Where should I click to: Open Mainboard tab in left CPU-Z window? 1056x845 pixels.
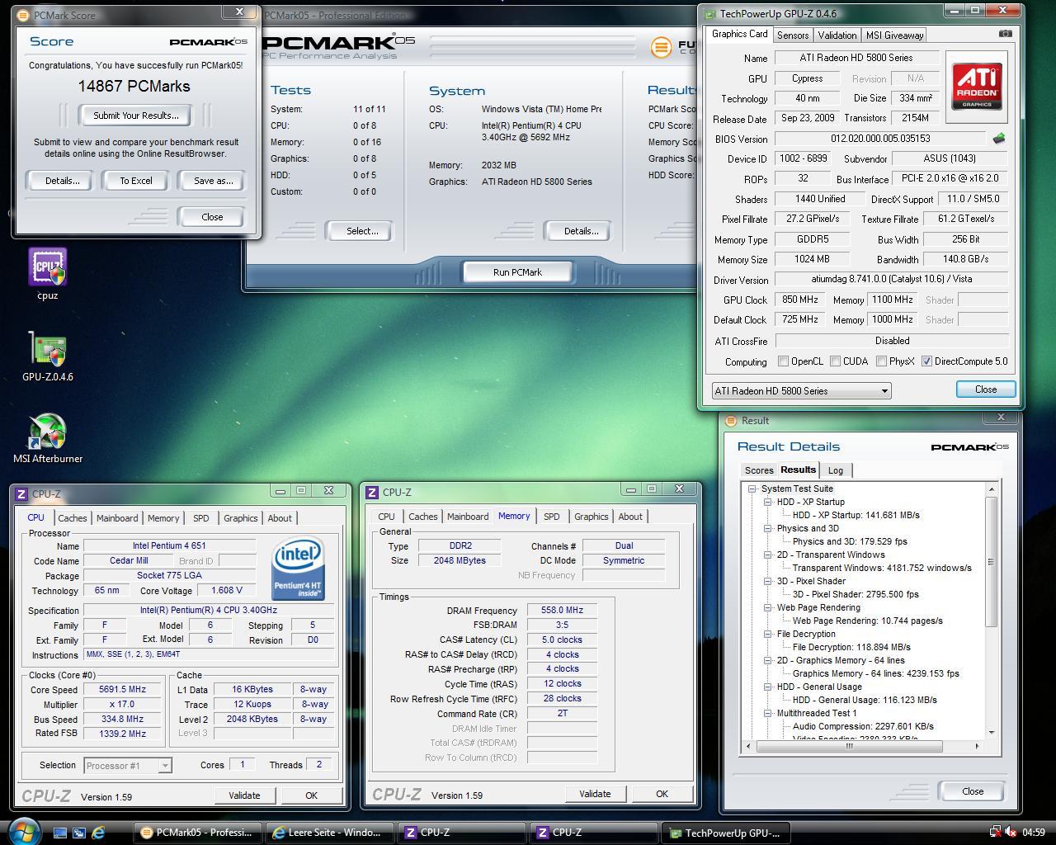[117, 518]
